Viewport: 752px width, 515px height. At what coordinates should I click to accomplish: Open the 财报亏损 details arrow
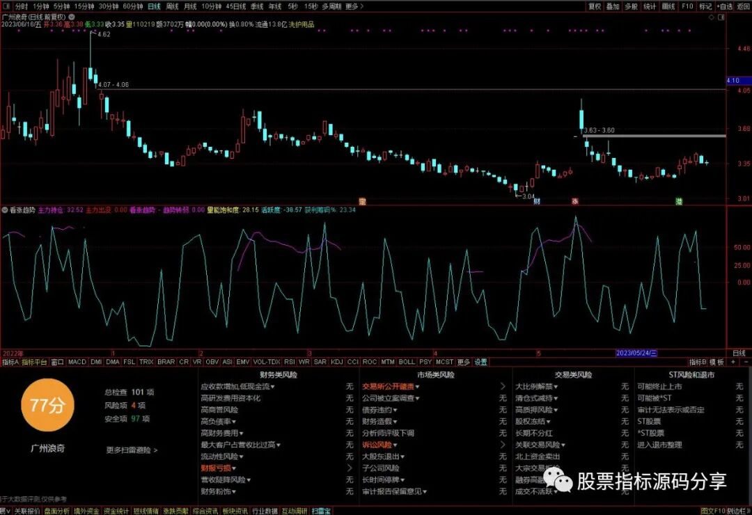(x=349, y=468)
